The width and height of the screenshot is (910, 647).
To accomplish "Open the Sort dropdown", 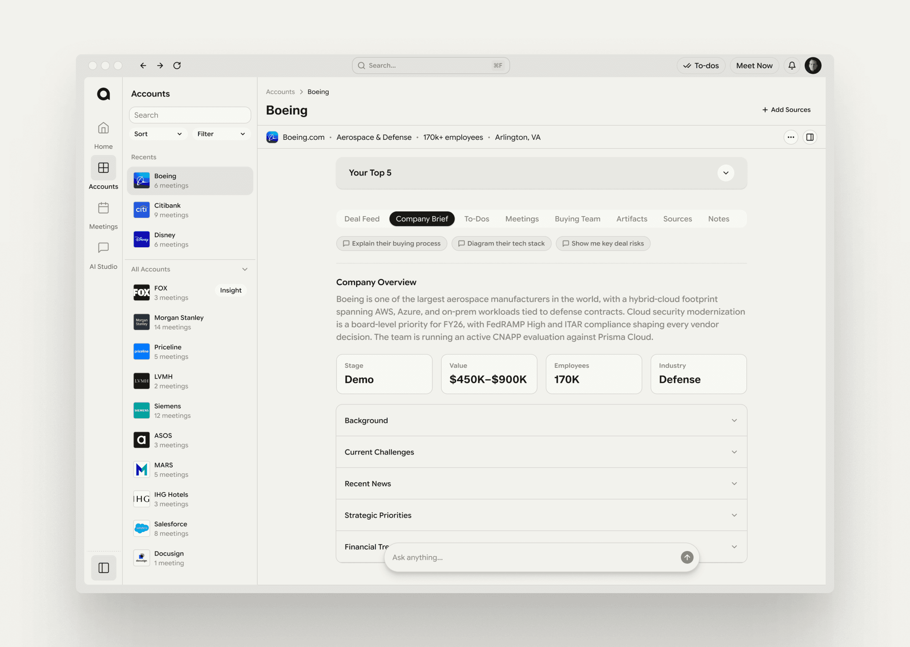I will (158, 134).
